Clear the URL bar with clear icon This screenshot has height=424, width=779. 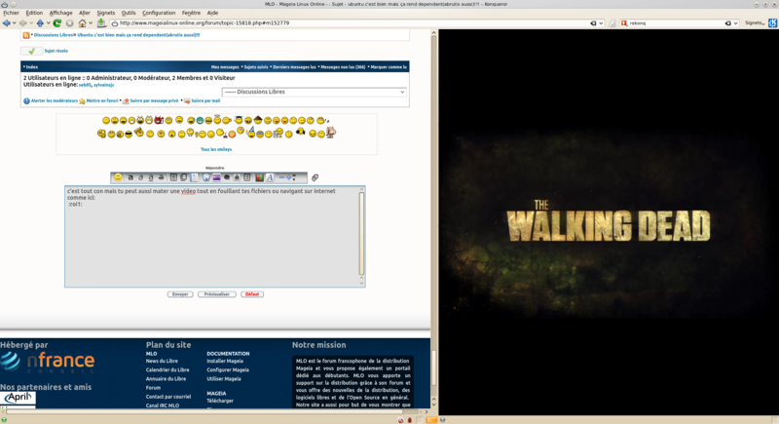click(x=593, y=22)
